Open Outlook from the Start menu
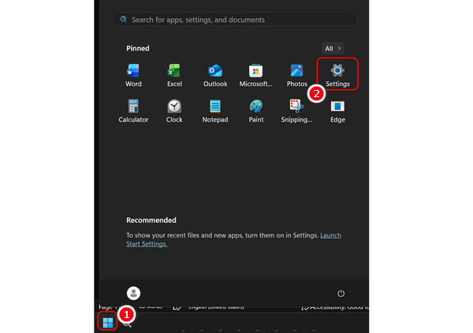The width and height of the screenshot is (473, 333). click(215, 75)
